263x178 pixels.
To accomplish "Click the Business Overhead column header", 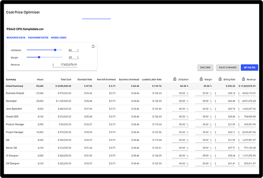I will 129,80.
